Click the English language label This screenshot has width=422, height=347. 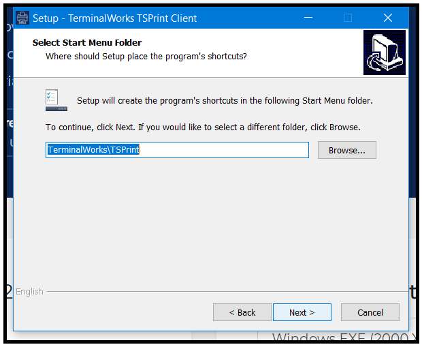(x=29, y=292)
